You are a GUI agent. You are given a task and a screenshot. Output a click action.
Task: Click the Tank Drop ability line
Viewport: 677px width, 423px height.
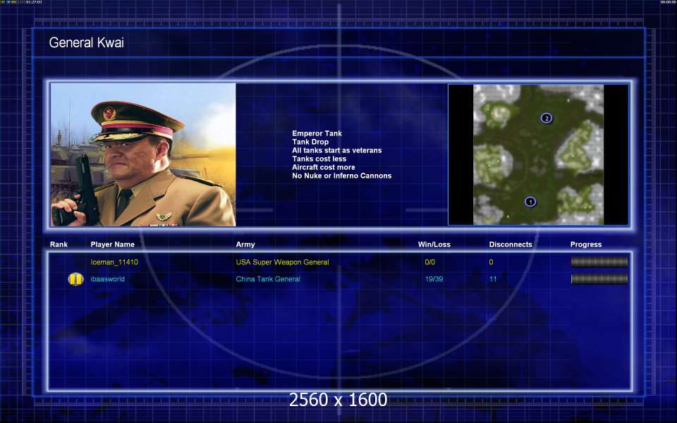coord(310,142)
